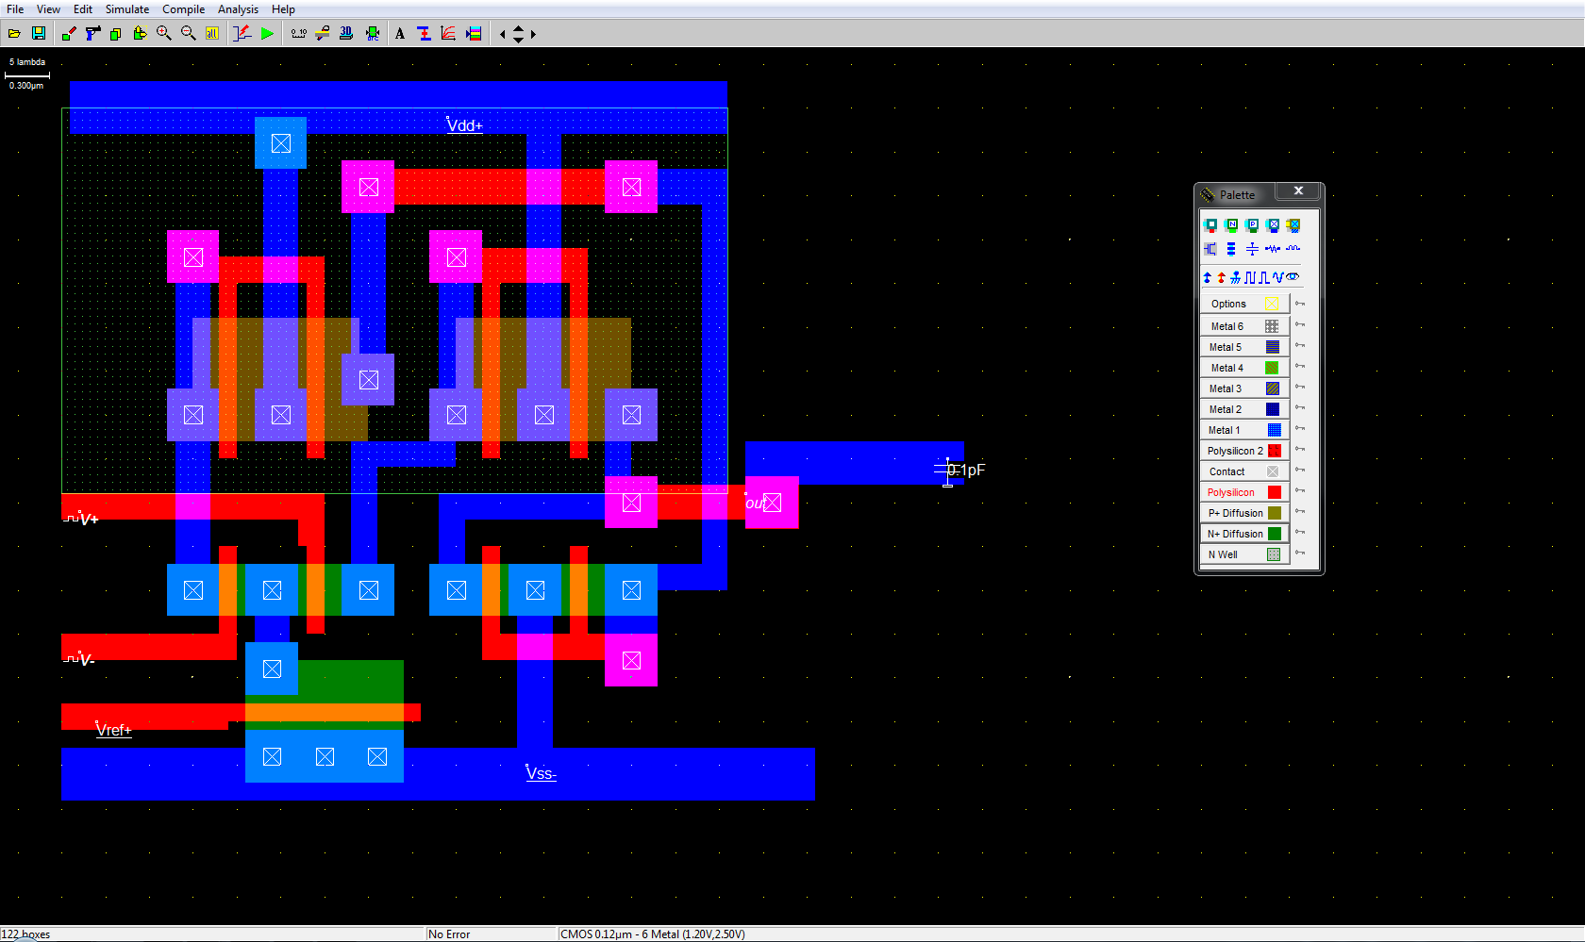1585x942 pixels.
Task: Add a clock signal from the Palette
Action: click(x=1250, y=277)
